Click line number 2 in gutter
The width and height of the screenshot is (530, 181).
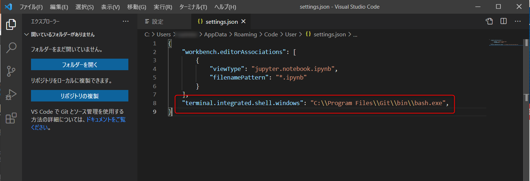point(155,51)
